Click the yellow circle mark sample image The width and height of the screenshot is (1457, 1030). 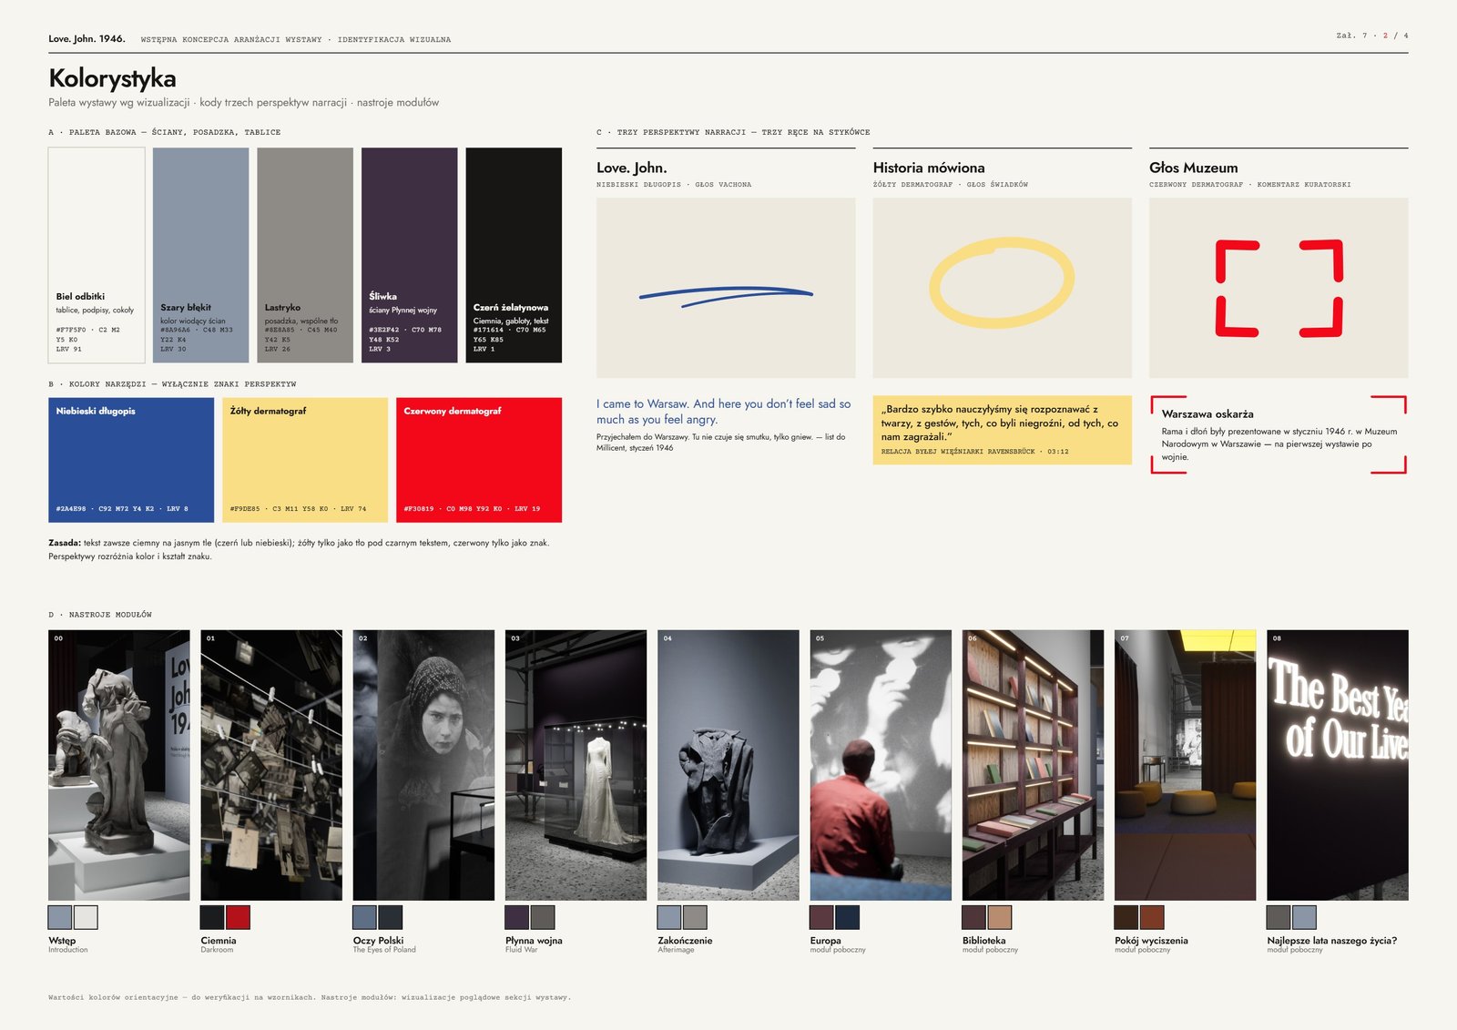1002,288
